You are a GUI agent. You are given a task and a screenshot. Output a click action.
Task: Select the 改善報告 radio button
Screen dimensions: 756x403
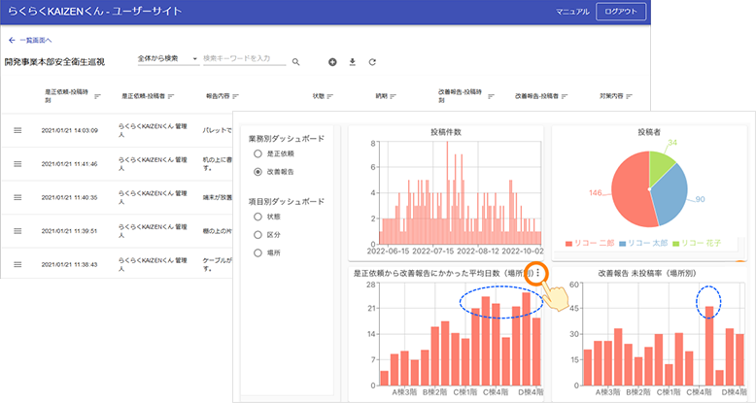click(258, 171)
